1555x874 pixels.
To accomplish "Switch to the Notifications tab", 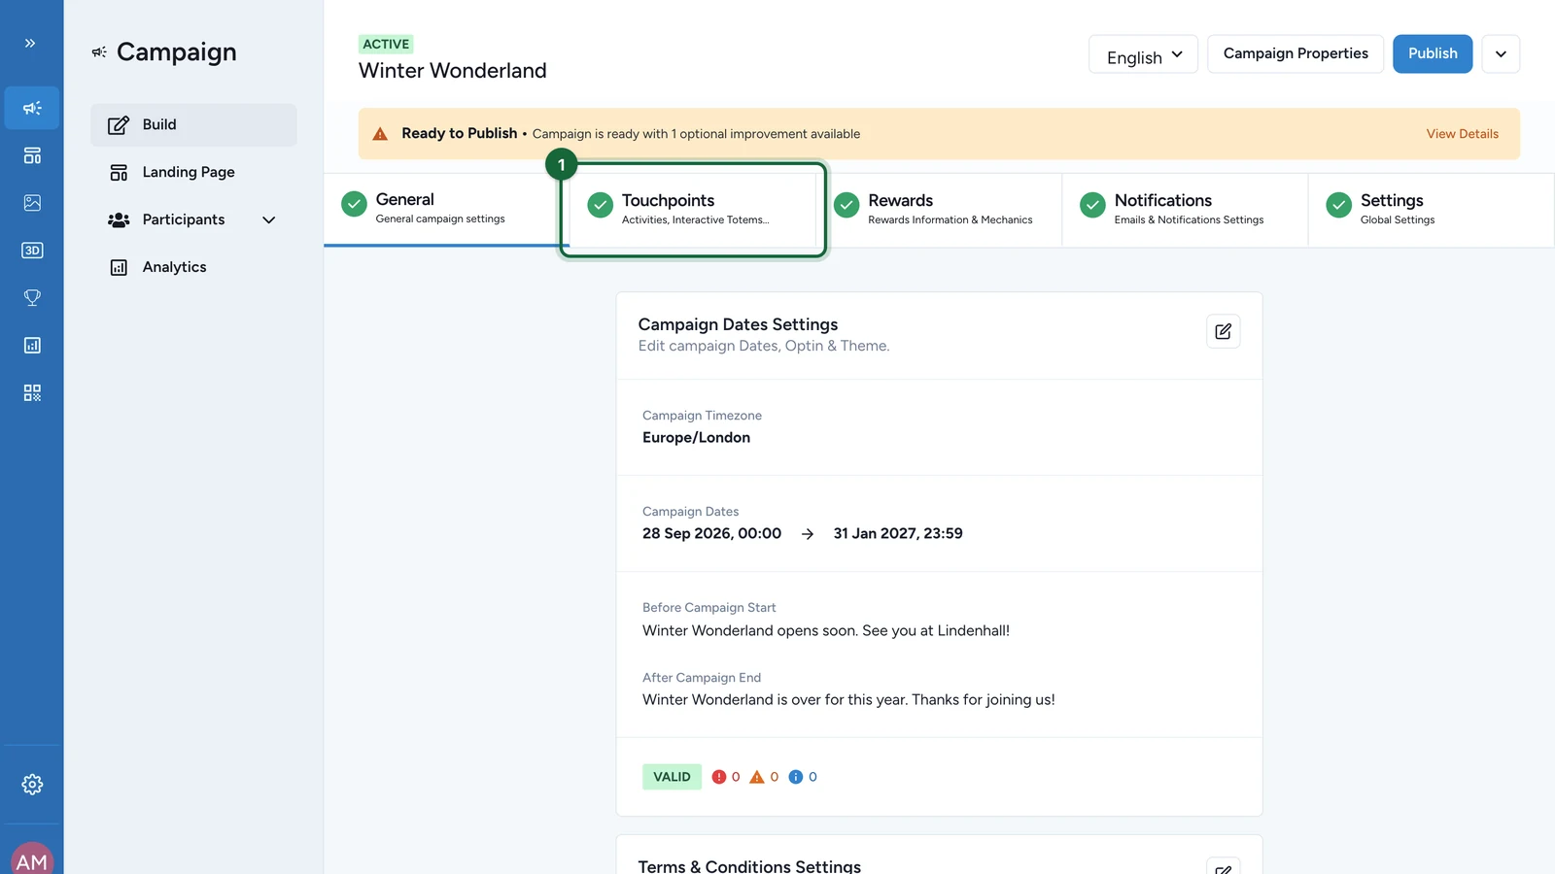I will pyautogui.click(x=1185, y=210).
